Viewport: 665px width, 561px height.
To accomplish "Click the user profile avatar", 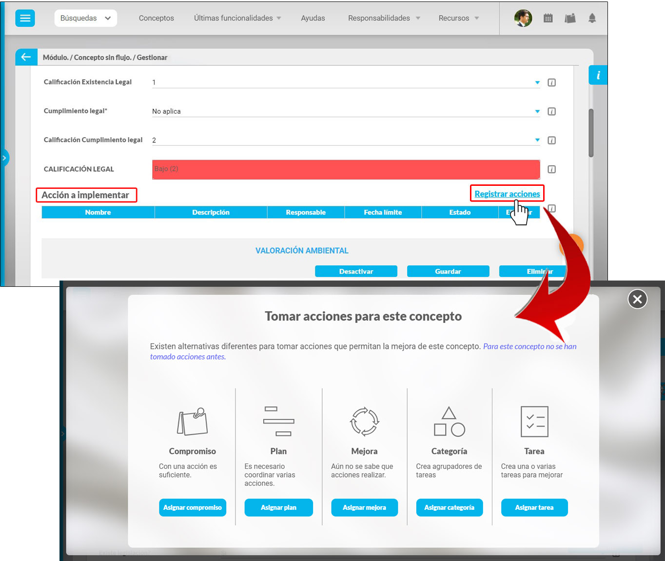I will (x=523, y=18).
